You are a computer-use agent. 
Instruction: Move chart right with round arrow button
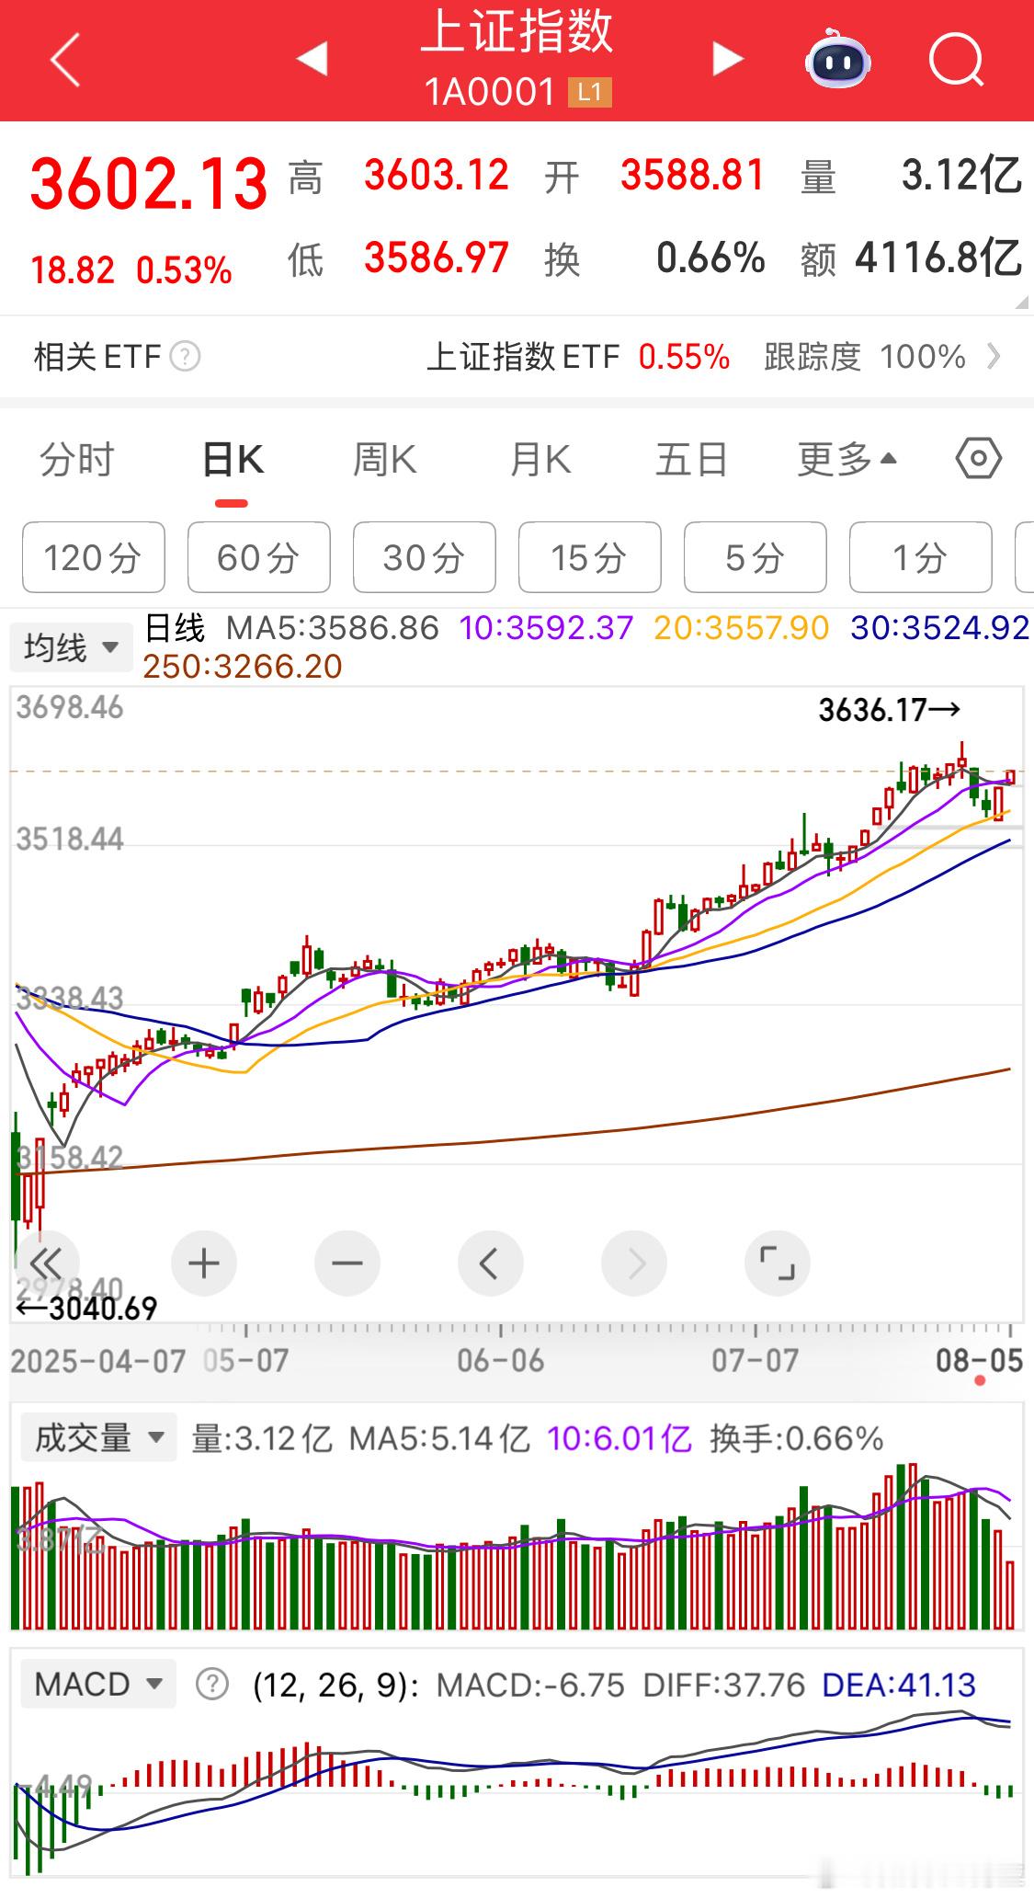(x=633, y=1263)
